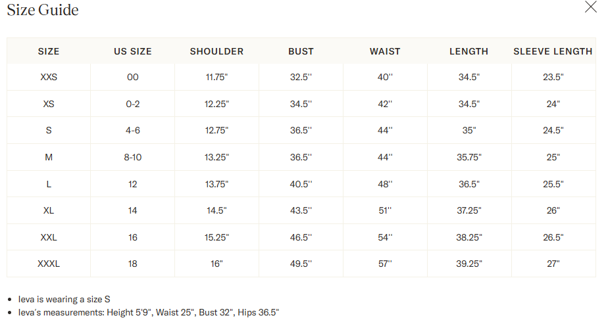Click the Size Guide heading
Screen dimensions: 608x324
tap(43, 10)
